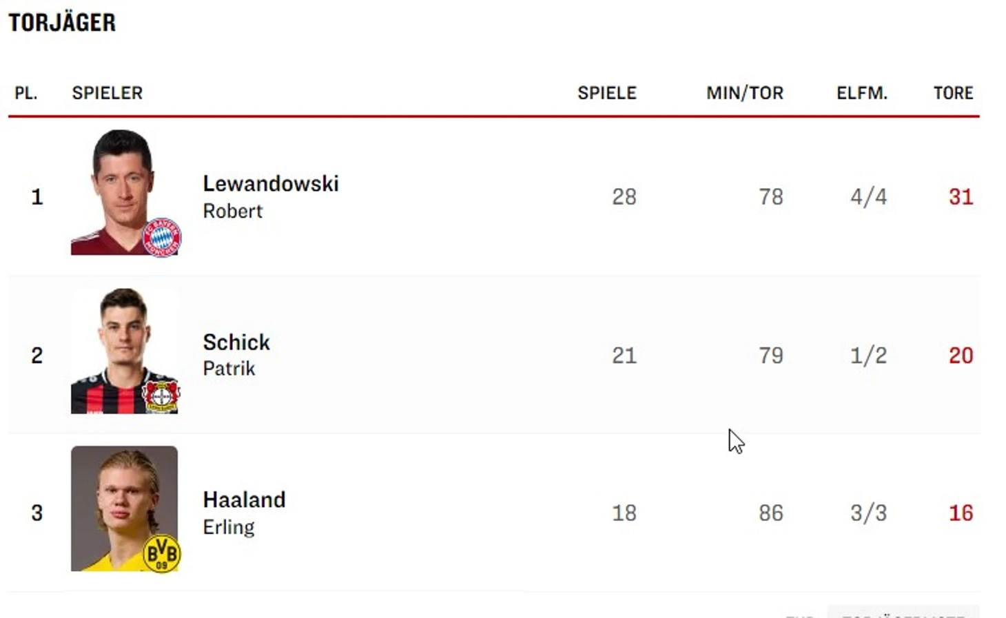Click the SPIELER column header
1006x618 pixels.
pos(107,93)
